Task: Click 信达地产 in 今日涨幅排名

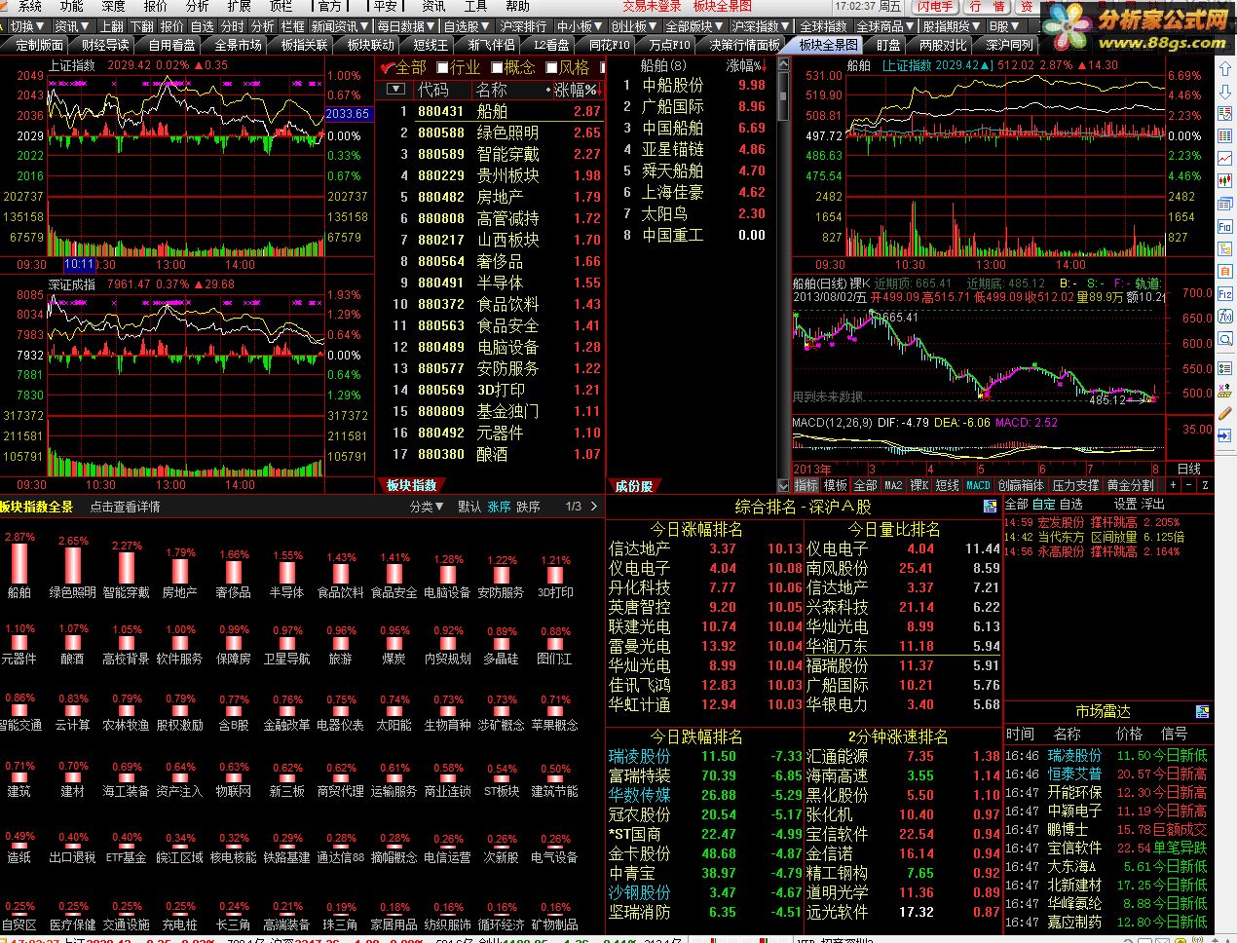Action: [x=639, y=548]
